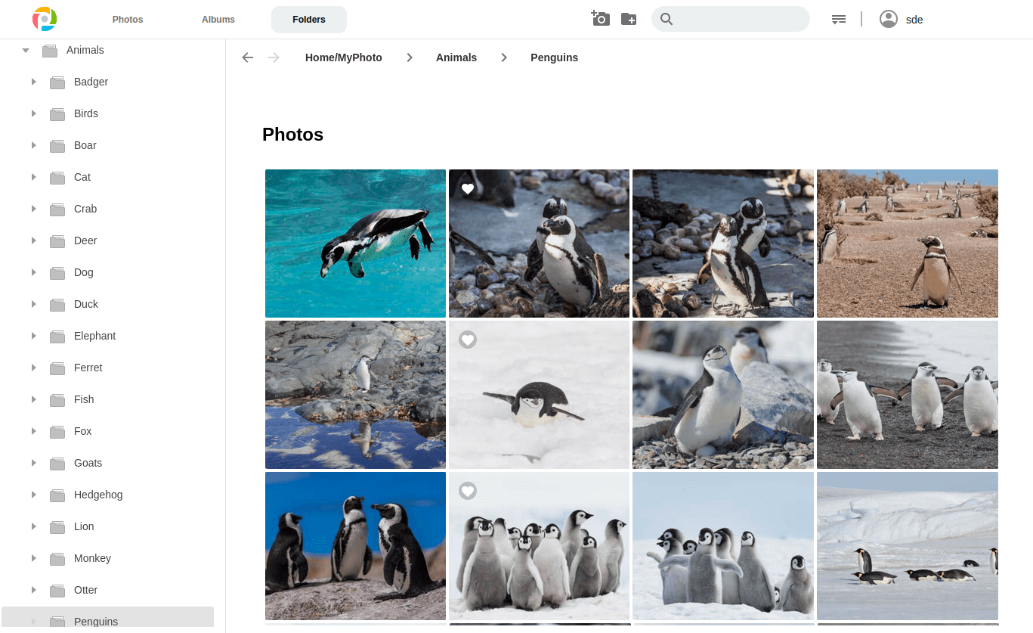Open the sort options icon
The width and height of the screenshot is (1033, 633).
coord(839,19)
